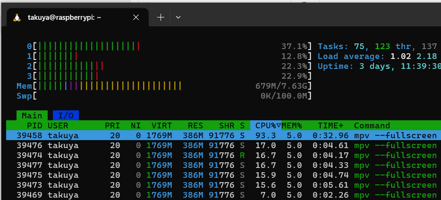The height and width of the screenshot is (200, 441).
Task: Select process row with PID 39477
Action: pos(224,165)
